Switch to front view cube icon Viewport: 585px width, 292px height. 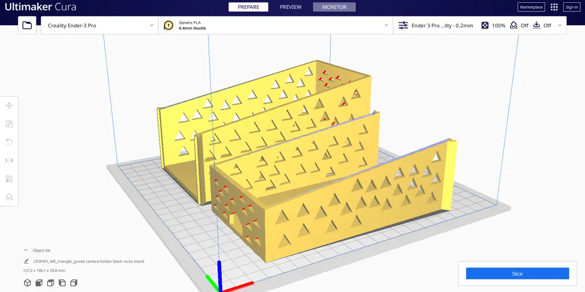[x=38, y=283]
